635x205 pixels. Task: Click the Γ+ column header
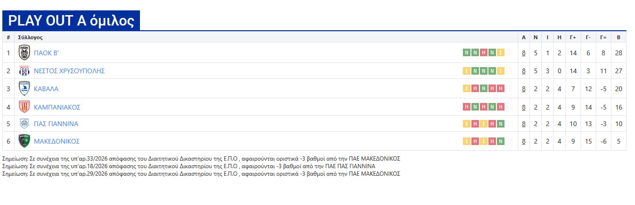tap(573, 37)
